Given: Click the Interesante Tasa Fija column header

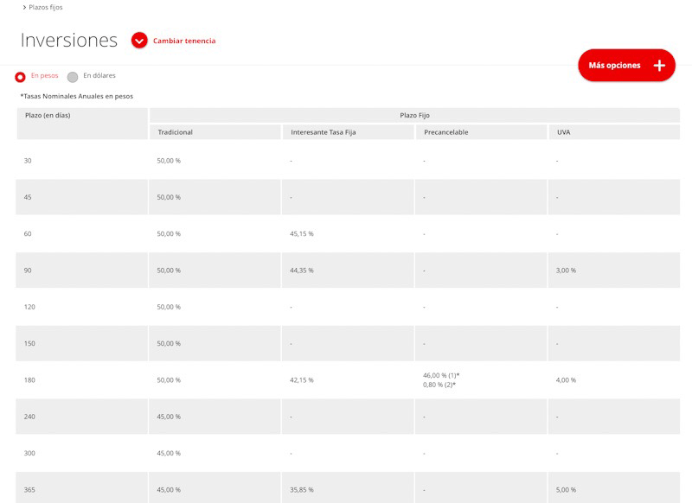Looking at the screenshot, I should pos(324,132).
